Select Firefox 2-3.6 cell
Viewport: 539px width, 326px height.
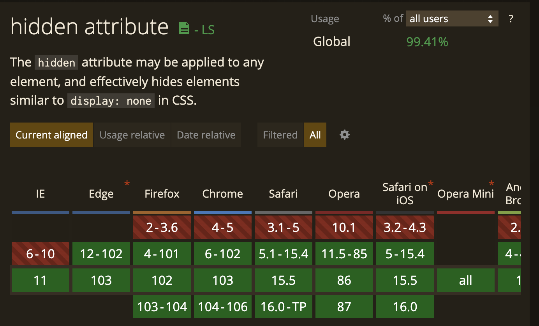pyautogui.click(x=162, y=227)
